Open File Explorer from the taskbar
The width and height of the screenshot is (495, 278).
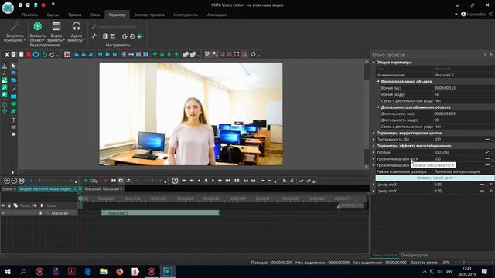tap(103, 271)
